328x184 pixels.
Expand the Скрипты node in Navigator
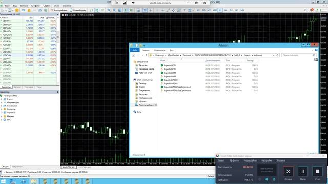pyautogui.click(x=1, y=109)
